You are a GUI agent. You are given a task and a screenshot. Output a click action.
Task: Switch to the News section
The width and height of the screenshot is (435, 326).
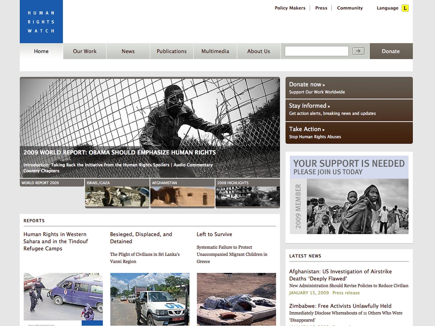[x=128, y=51]
